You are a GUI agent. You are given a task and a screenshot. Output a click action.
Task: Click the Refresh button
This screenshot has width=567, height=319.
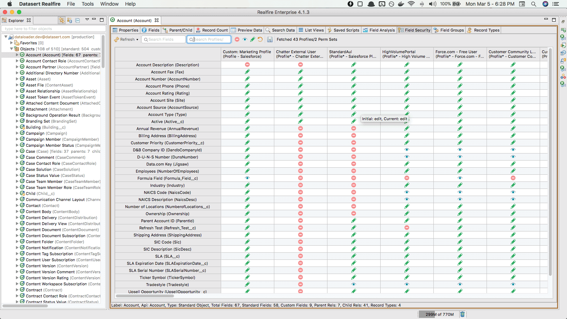125,39
